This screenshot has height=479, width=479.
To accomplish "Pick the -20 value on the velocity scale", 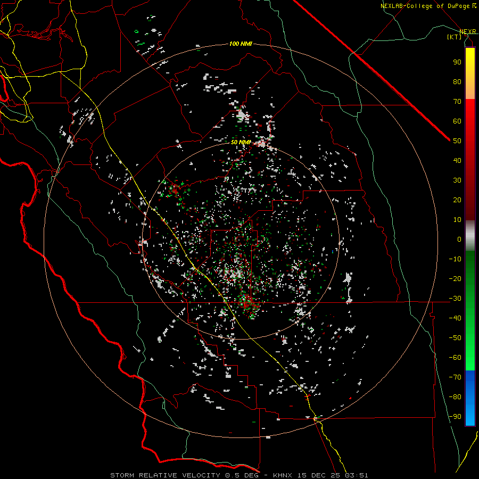I will coord(455,279).
